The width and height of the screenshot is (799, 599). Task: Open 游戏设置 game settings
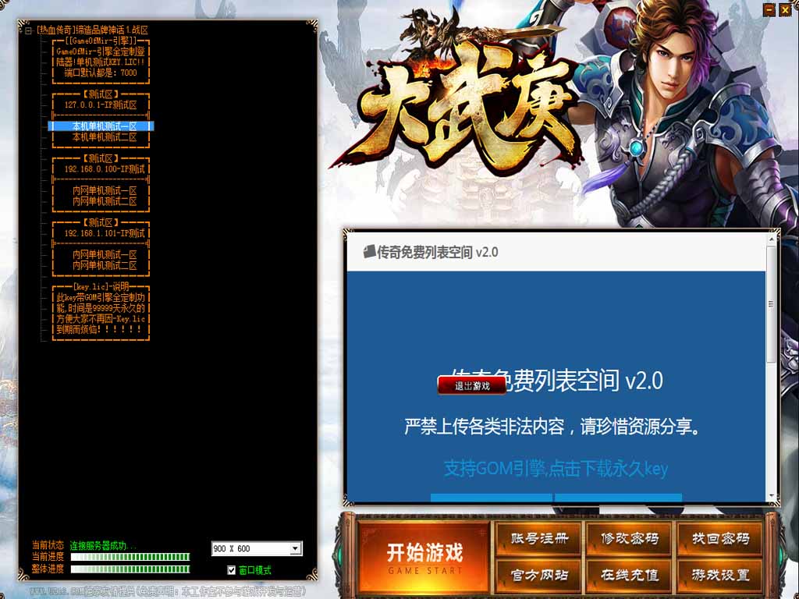point(720,576)
